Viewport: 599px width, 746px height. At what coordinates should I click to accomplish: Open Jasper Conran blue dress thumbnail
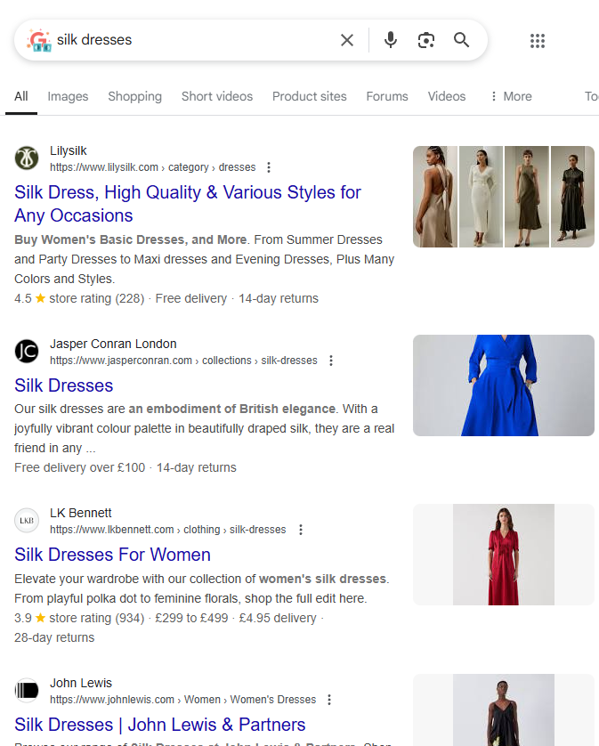[504, 385]
